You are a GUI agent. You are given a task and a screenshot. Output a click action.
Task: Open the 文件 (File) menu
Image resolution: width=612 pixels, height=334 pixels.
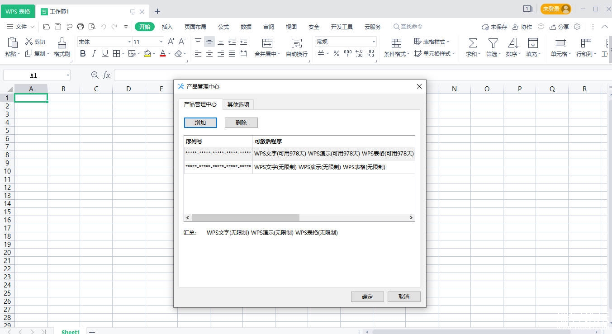click(21, 27)
